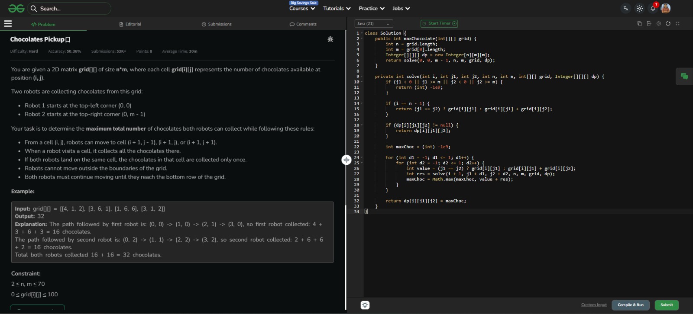Bookmark the Chocolates Pickup problem
The image size is (693, 314).
[x=68, y=40]
